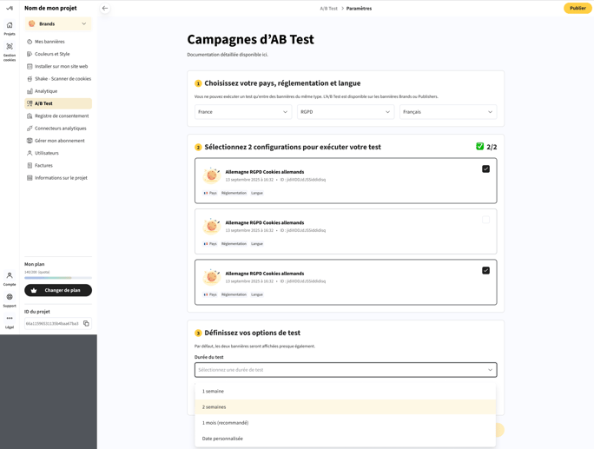This screenshot has width=594, height=449.
Task: Open the Français language dropdown
Action: (x=448, y=112)
